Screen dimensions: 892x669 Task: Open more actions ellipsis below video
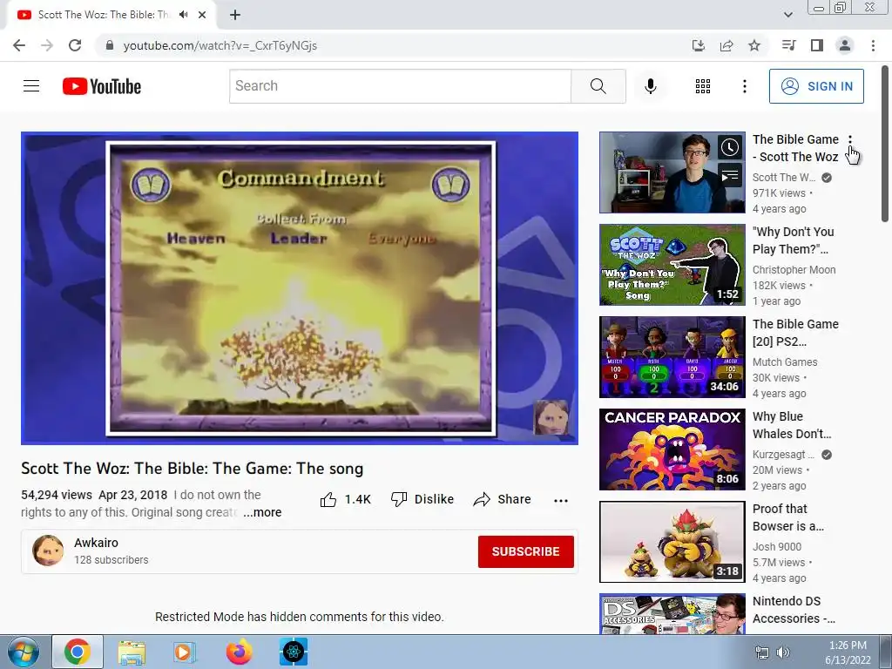(x=560, y=500)
